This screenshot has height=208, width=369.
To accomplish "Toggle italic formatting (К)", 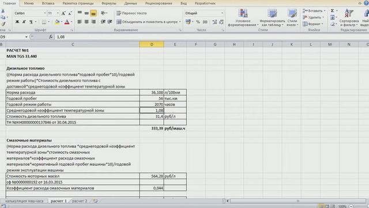I will click(x=24, y=22).
